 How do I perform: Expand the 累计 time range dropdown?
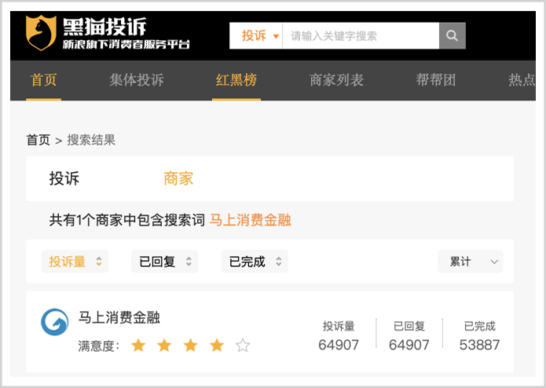pyautogui.click(x=470, y=262)
